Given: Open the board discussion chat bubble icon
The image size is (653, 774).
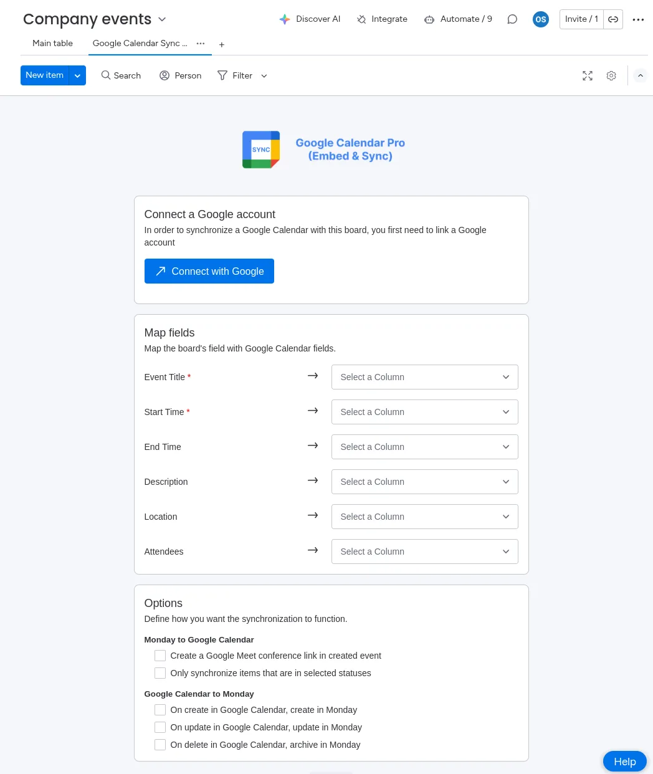Looking at the screenshot, I should pyautogui.click(x=512, y=19).
